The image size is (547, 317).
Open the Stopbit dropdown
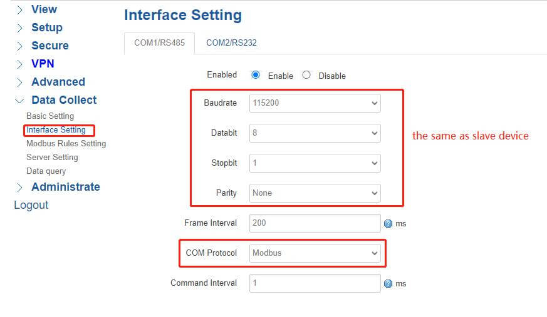click(315, 163)
